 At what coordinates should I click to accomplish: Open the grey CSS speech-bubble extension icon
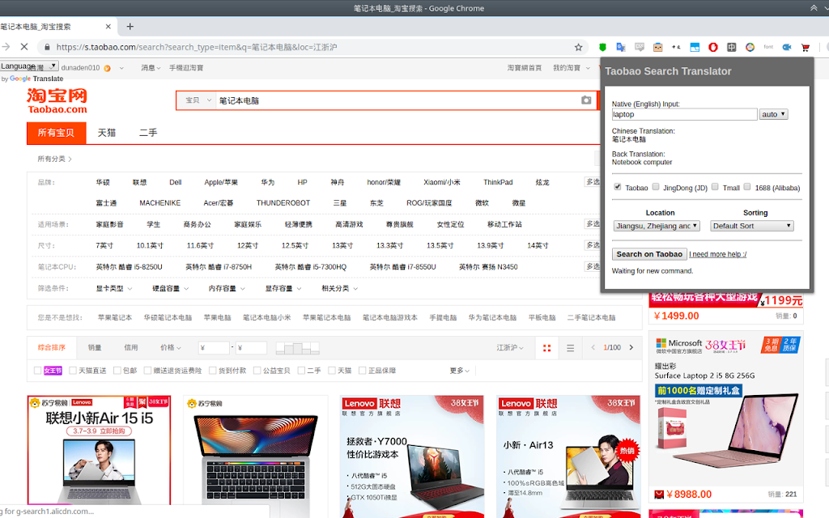(x=640, y=47)
